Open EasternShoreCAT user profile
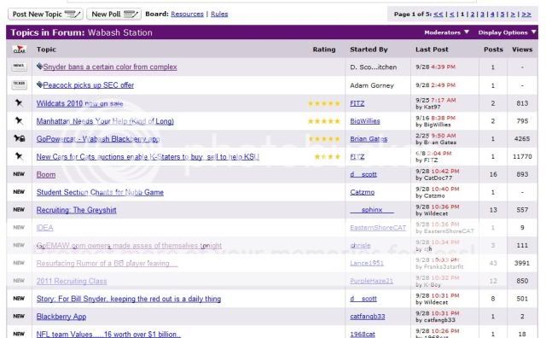The height and width of the screenshot is (338, 546). 378,228
